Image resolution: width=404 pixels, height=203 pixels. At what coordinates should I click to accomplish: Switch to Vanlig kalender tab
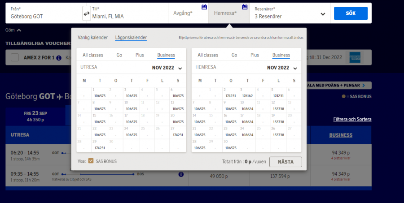[92, 38]
